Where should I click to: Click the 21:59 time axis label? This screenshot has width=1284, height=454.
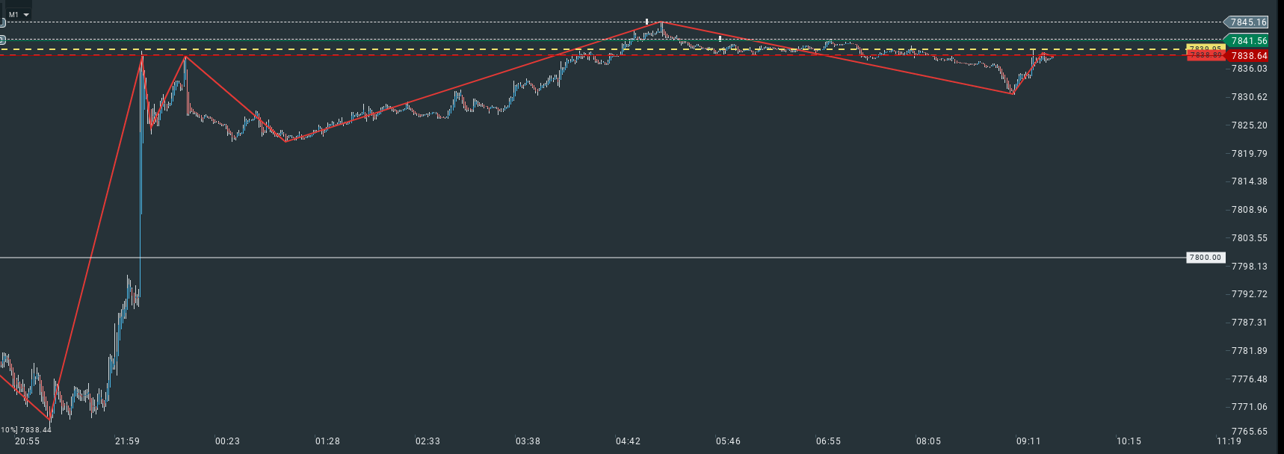[127, 441]
